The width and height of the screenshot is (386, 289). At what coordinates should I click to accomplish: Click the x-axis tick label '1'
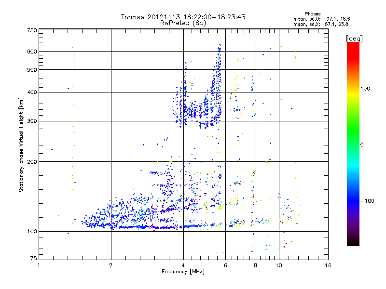(x=39, y=265)
